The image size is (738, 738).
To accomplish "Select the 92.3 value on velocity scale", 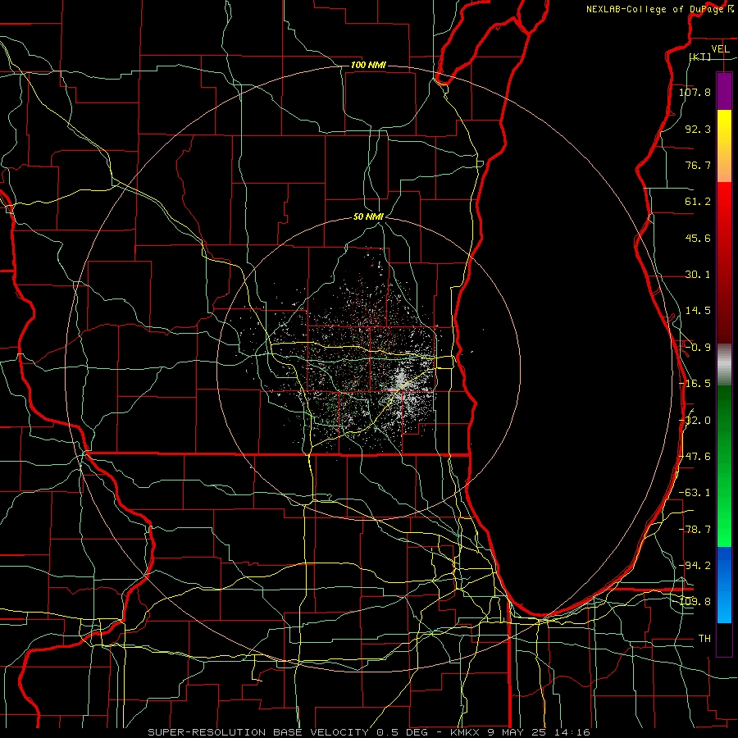I will (698, 129).
